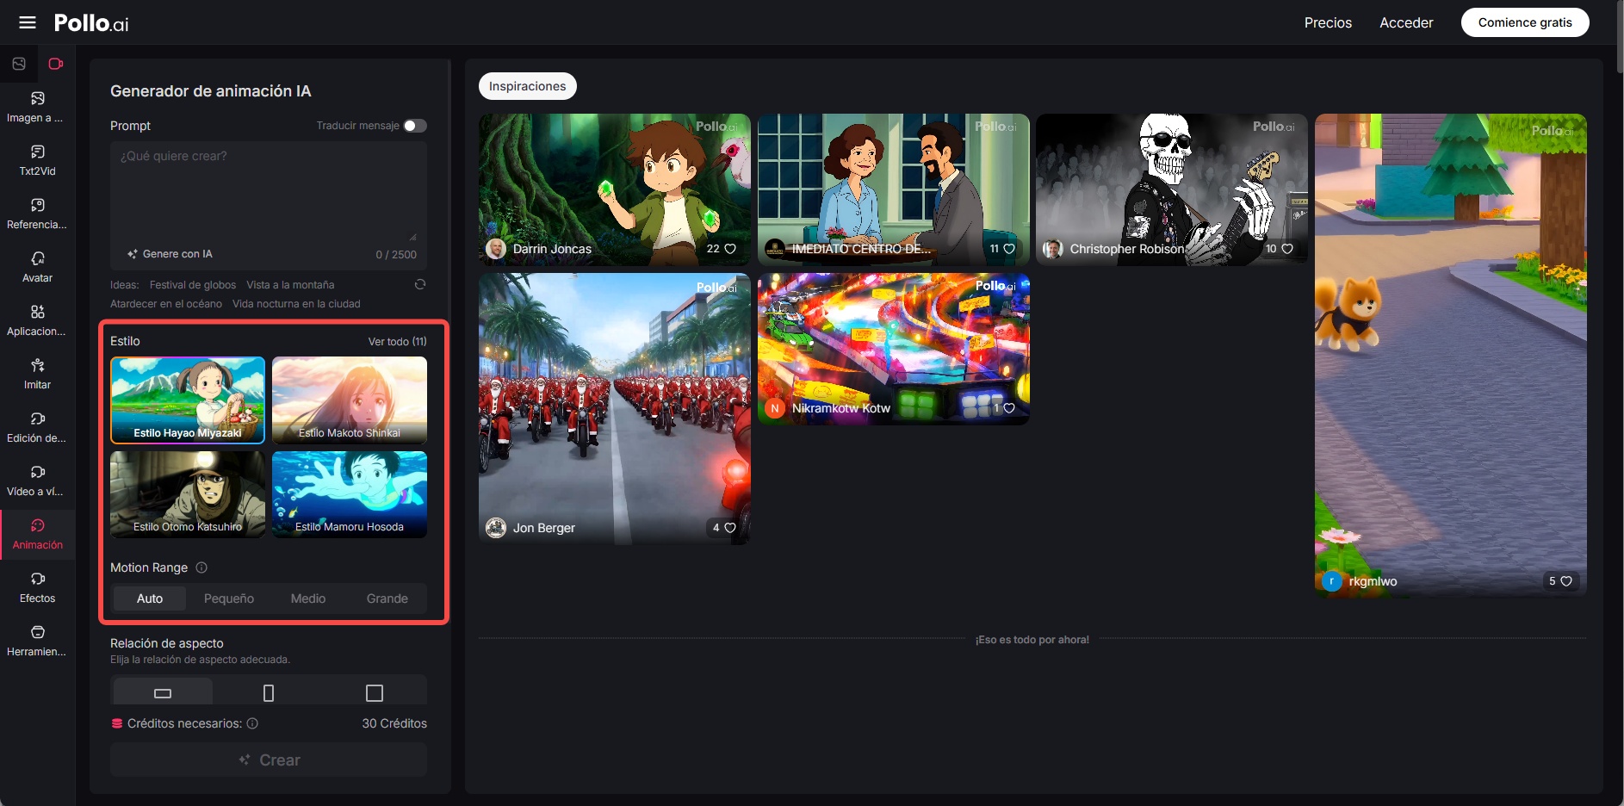Open the hamburger menu
The height and width of the screenshot is (806, 1624).
pyautogui.click(x=28, y=22)
